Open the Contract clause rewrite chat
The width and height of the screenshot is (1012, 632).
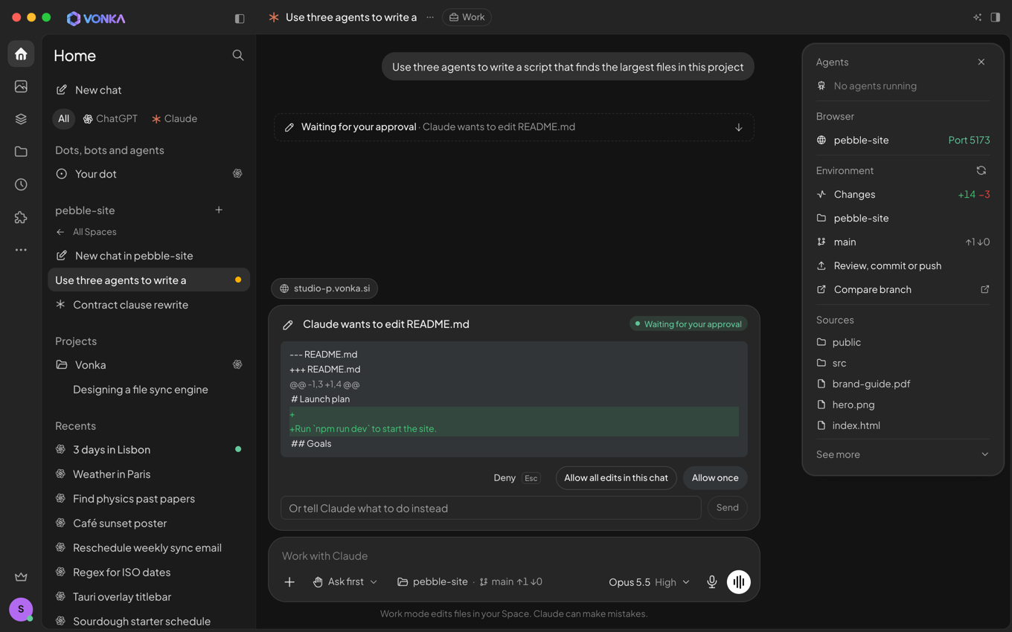click(149, 305)
